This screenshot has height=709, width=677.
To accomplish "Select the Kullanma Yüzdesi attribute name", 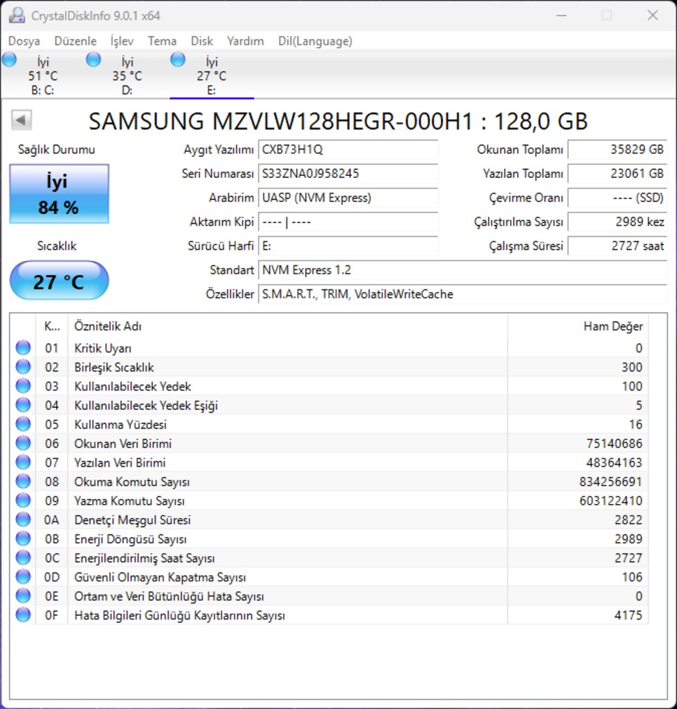I will click(120, 424).
